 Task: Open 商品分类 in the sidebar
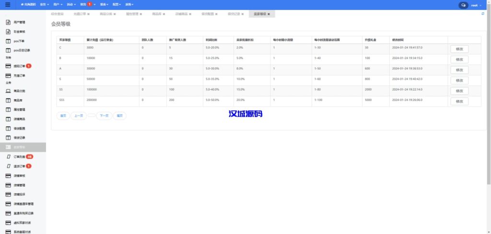[x=19, y=91]
